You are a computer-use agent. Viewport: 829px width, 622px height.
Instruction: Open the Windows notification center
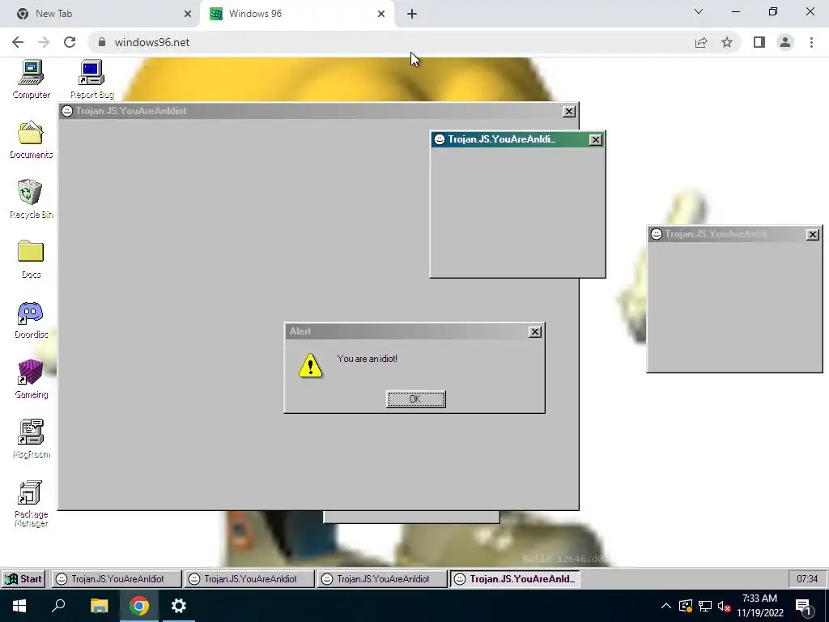[x=804, y=607]
